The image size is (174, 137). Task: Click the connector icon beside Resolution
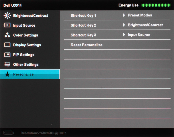click(x=8, y=133)
